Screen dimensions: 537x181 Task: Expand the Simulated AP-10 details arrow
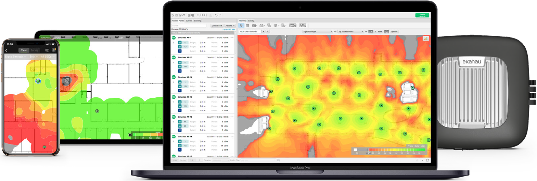[x=174, y=62]
